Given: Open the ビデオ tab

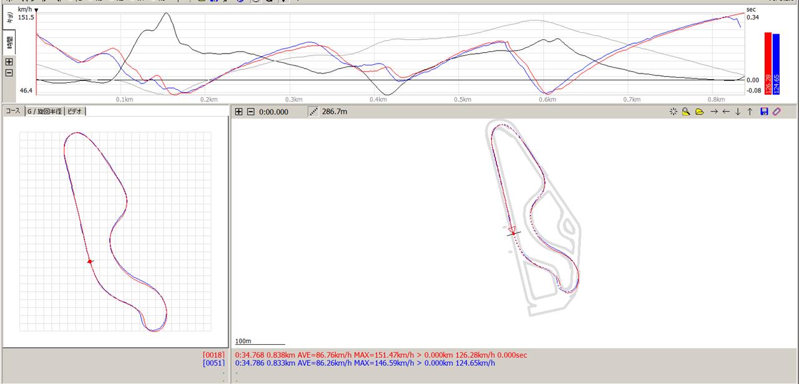Looking at the screenshot, I should coord(75,112).
